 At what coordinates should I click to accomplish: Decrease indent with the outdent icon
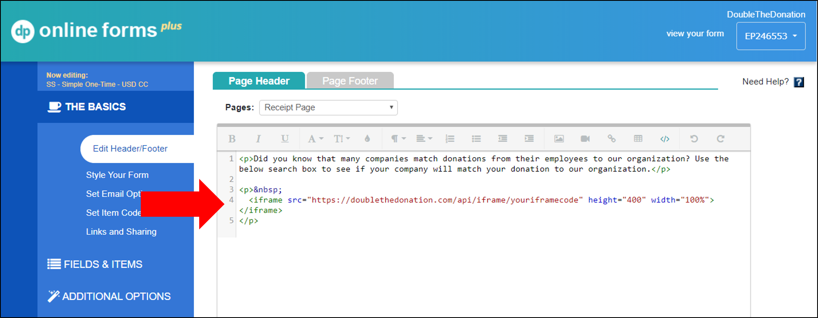(x=503, y=139)
